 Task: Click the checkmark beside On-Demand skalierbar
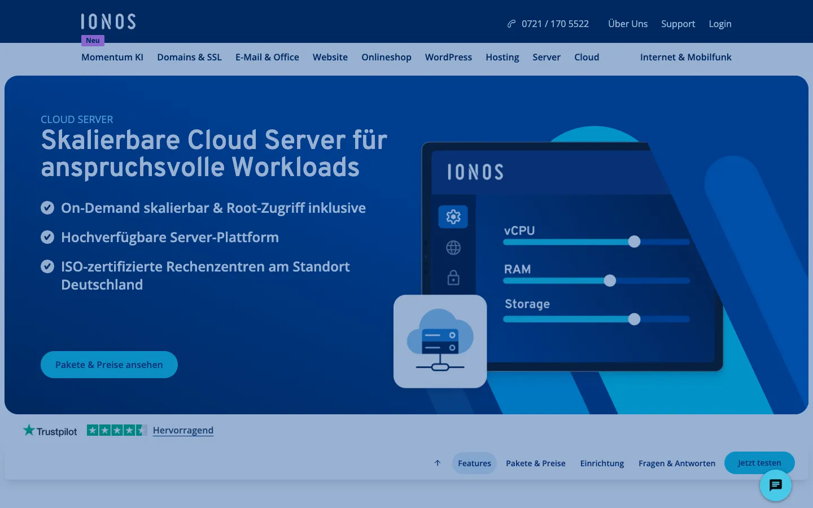[47, 208]
